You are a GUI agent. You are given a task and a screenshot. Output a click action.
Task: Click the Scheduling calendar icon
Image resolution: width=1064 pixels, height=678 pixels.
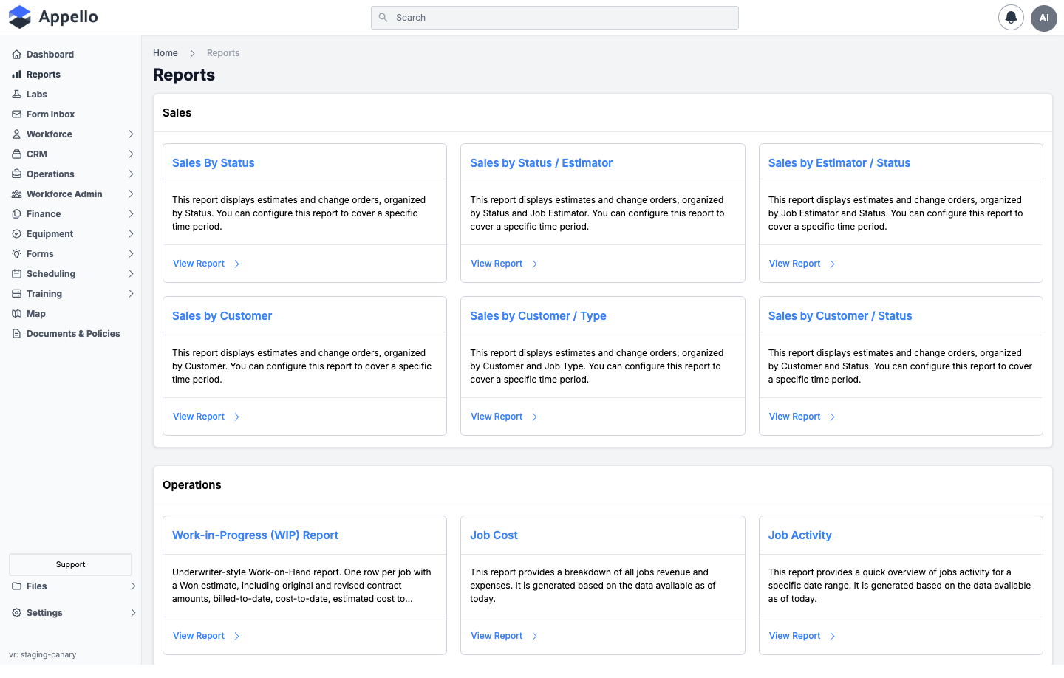pyautogui.click(x=16, y=274)
